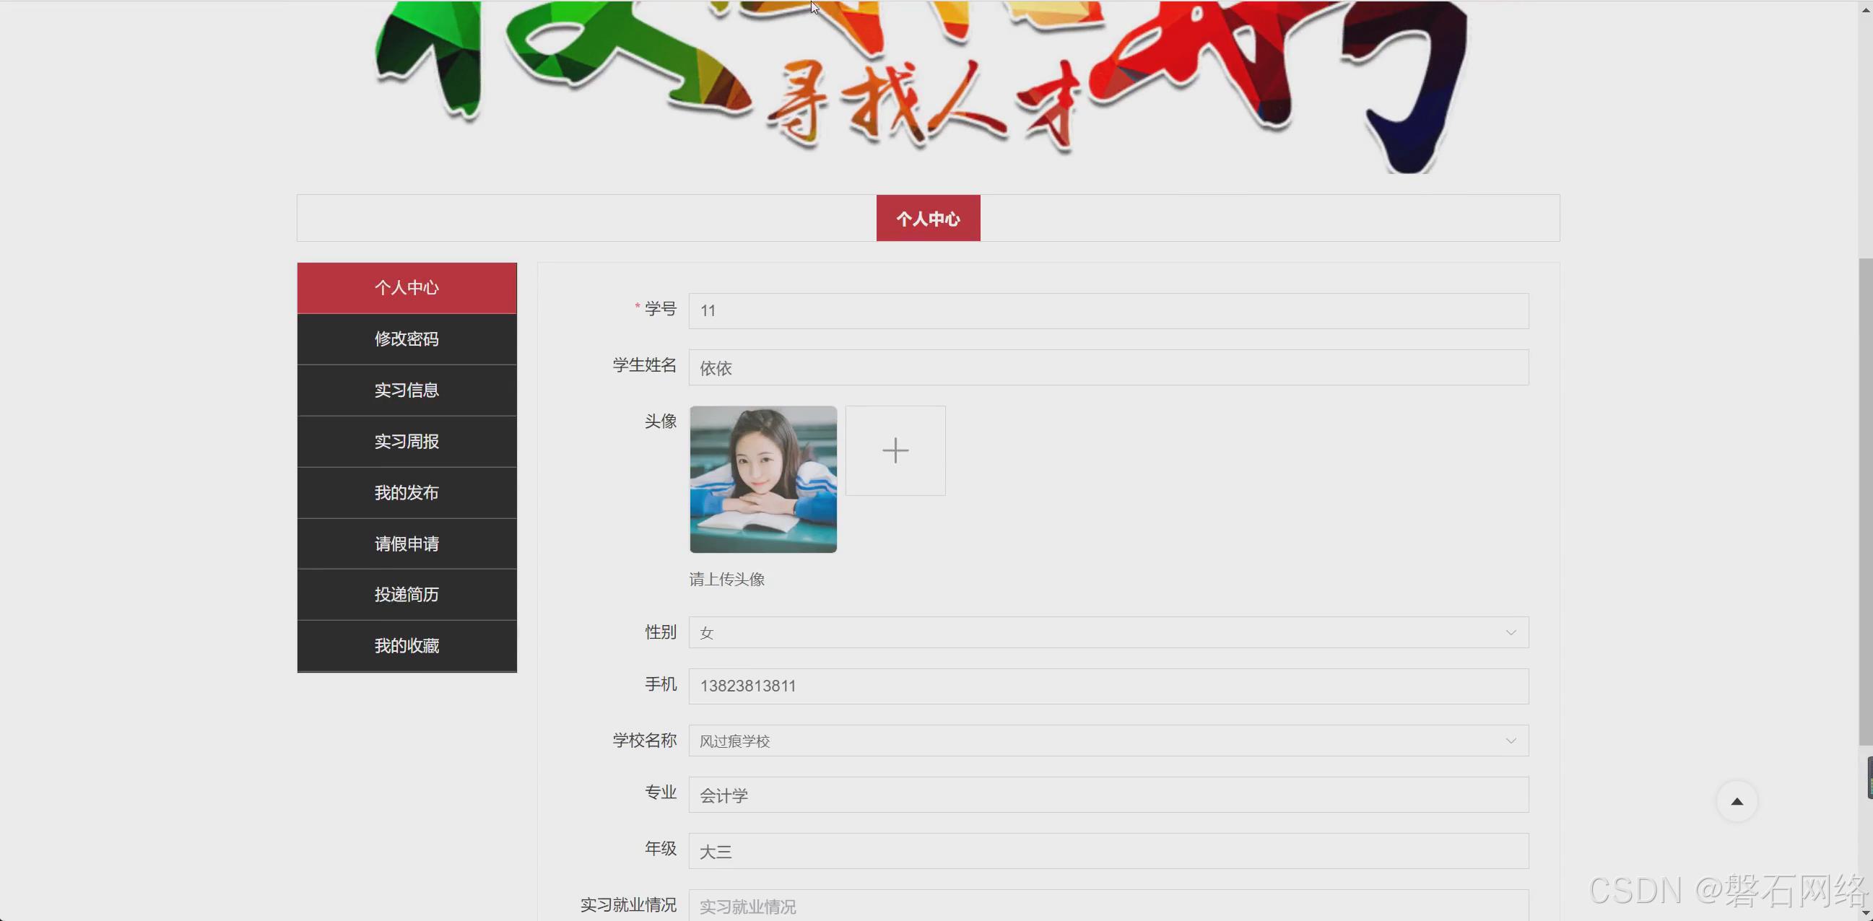Click the scroll-to-top arrow button
1873x921 pixels.
point(1737,801)
